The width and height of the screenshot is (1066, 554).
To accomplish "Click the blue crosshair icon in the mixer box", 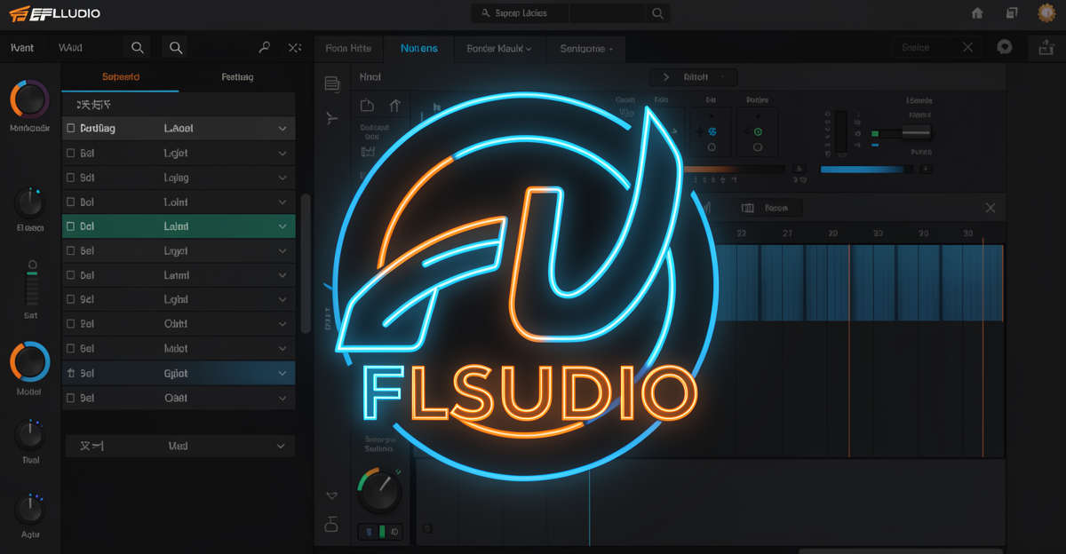I will tap(711, 132).
